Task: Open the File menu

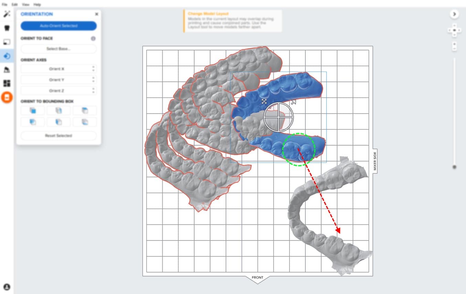Action: click(4, 4)
